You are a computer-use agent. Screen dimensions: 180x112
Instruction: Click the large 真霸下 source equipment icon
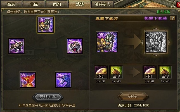107,42
